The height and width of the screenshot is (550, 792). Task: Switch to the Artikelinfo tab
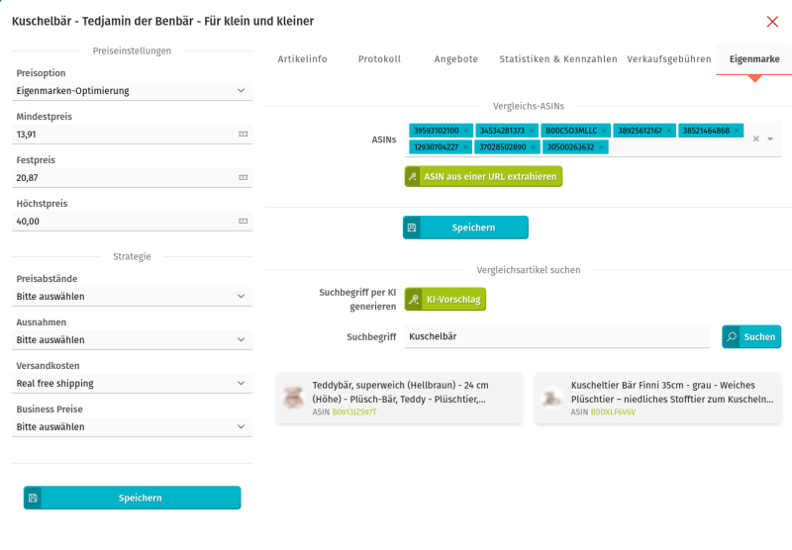[303, 59]
